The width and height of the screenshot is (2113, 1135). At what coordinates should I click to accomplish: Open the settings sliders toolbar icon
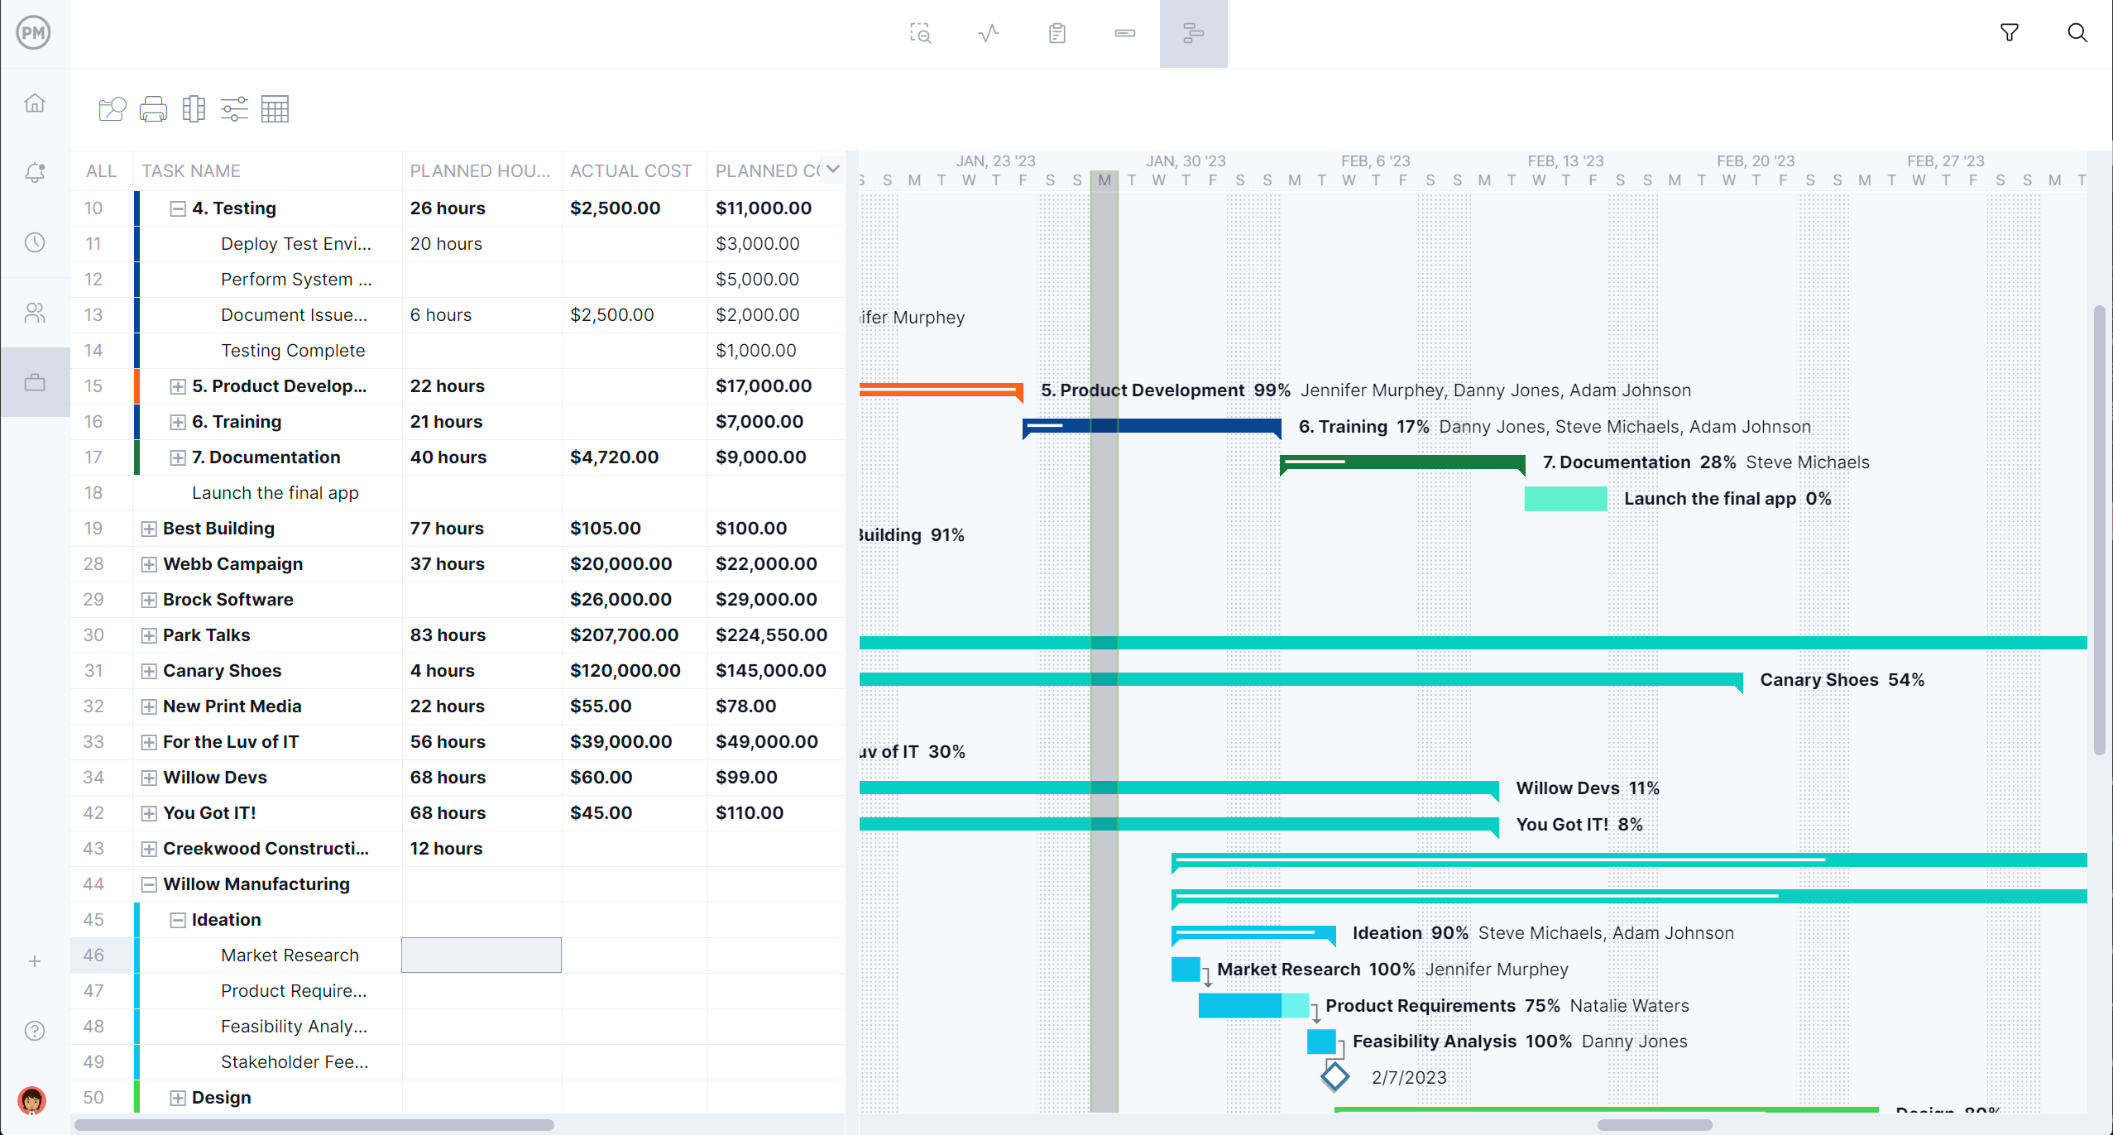[234, 109]
